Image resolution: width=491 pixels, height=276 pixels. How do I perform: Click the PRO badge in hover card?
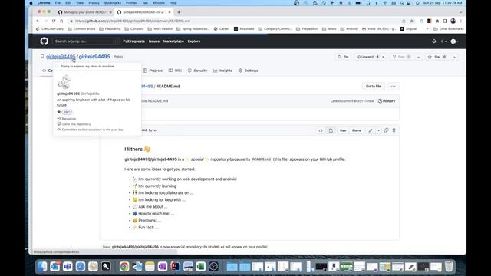pos(67,112)
